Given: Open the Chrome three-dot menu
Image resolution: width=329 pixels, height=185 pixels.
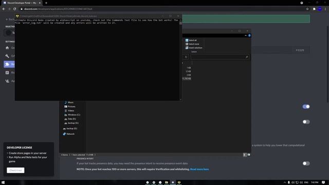Looking at the screenshot, I should [x=325, y=9].
